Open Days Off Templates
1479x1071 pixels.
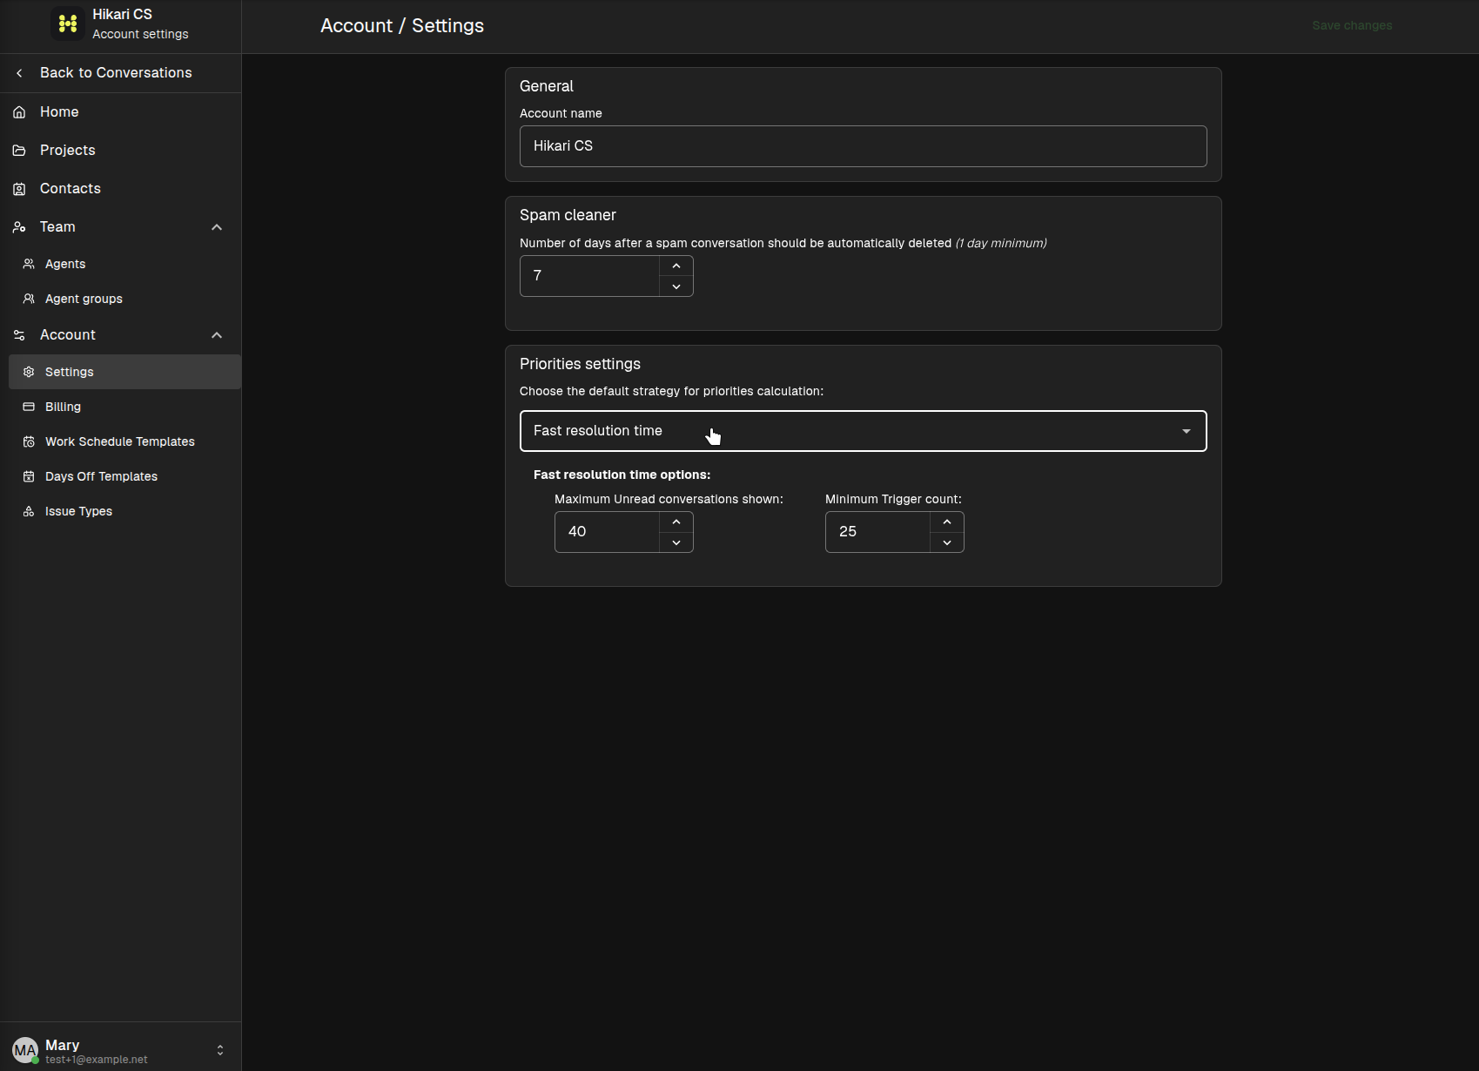click(124, 476)
